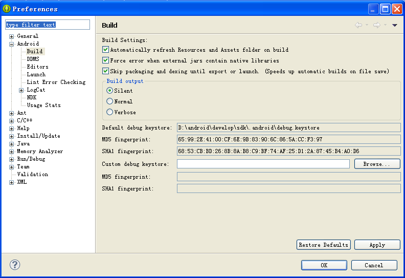Click the default SHA1 fingerprint value field
405x278 pixels.
289,151
